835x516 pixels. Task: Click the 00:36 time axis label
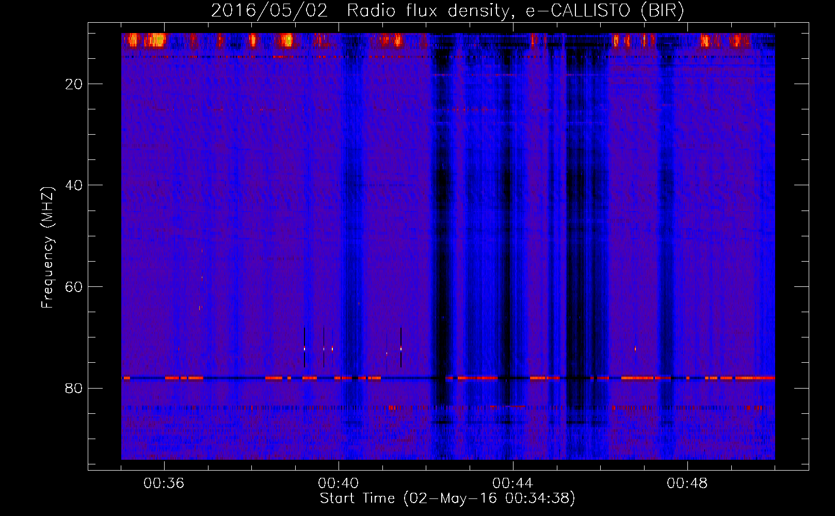pyautogui.click(x=164, y=483)
